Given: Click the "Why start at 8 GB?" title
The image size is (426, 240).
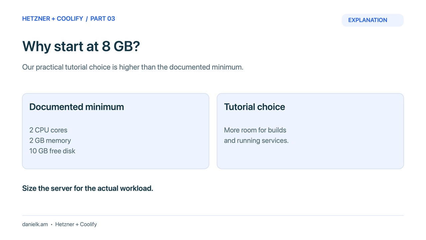Looking at the screenshot, I should pyautogui.click(x=81, y=46).
